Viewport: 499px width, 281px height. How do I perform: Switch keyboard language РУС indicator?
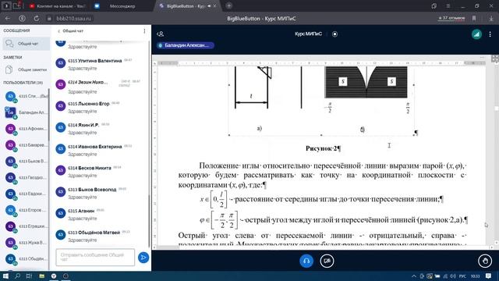(462, 276)
